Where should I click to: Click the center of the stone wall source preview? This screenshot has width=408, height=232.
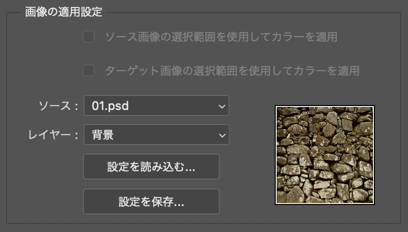(x=325, y=155)
